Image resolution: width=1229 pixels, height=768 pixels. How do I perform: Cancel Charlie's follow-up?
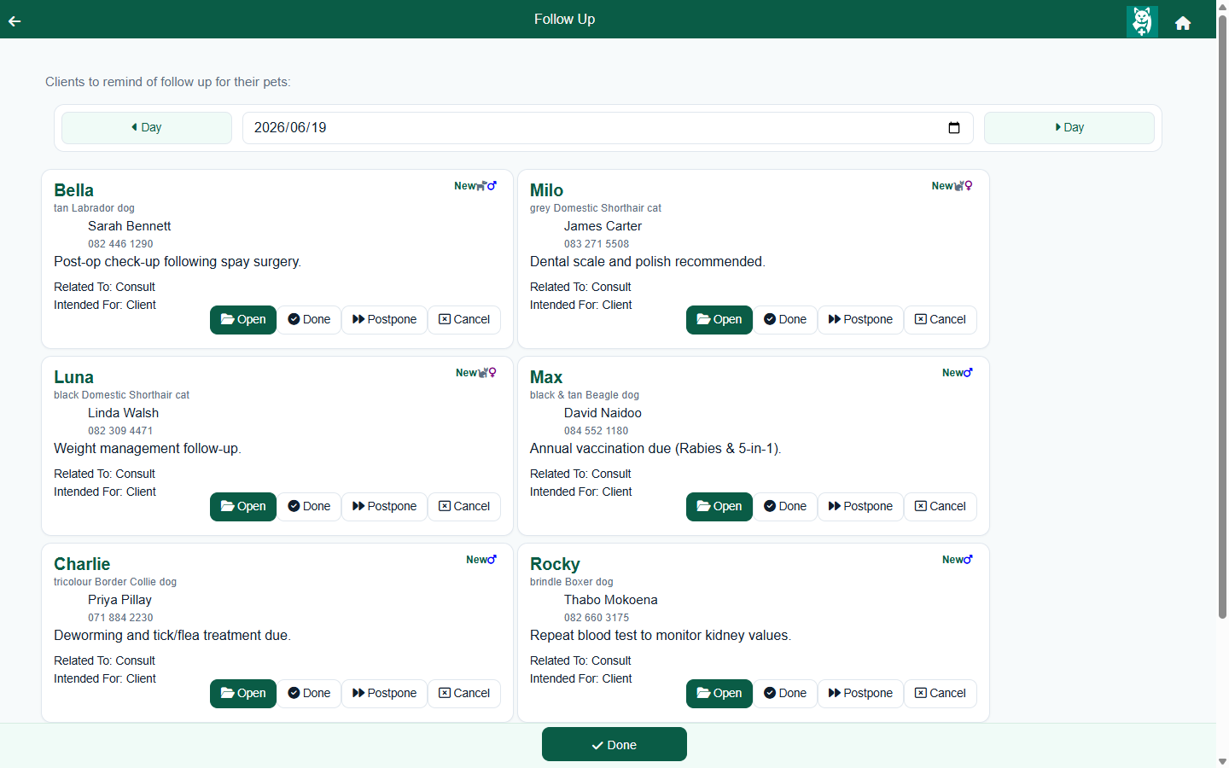(x=464, y=694)
